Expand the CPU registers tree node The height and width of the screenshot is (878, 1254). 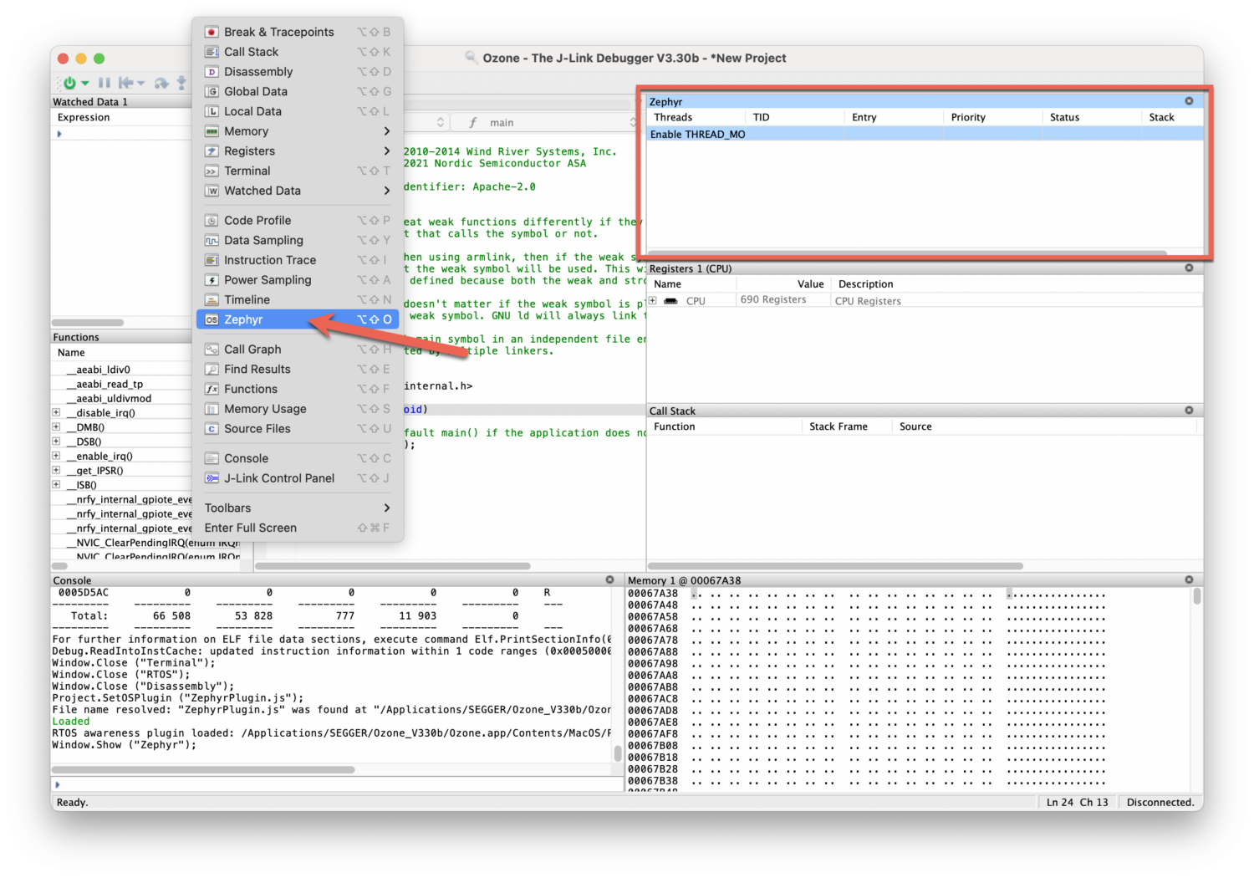[654, 299]
